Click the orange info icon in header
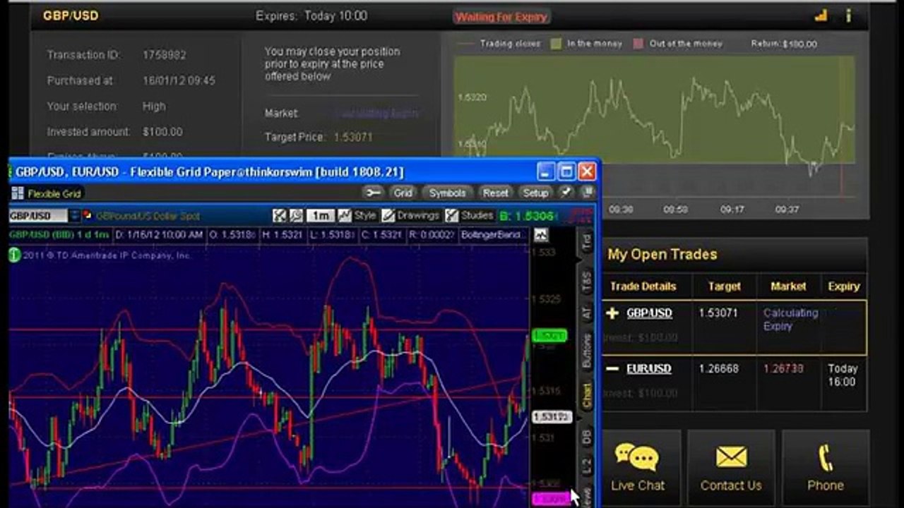Image resolution: width=904 pixels, height=508 pixels. pyautogui.click(x=848, y=15)
